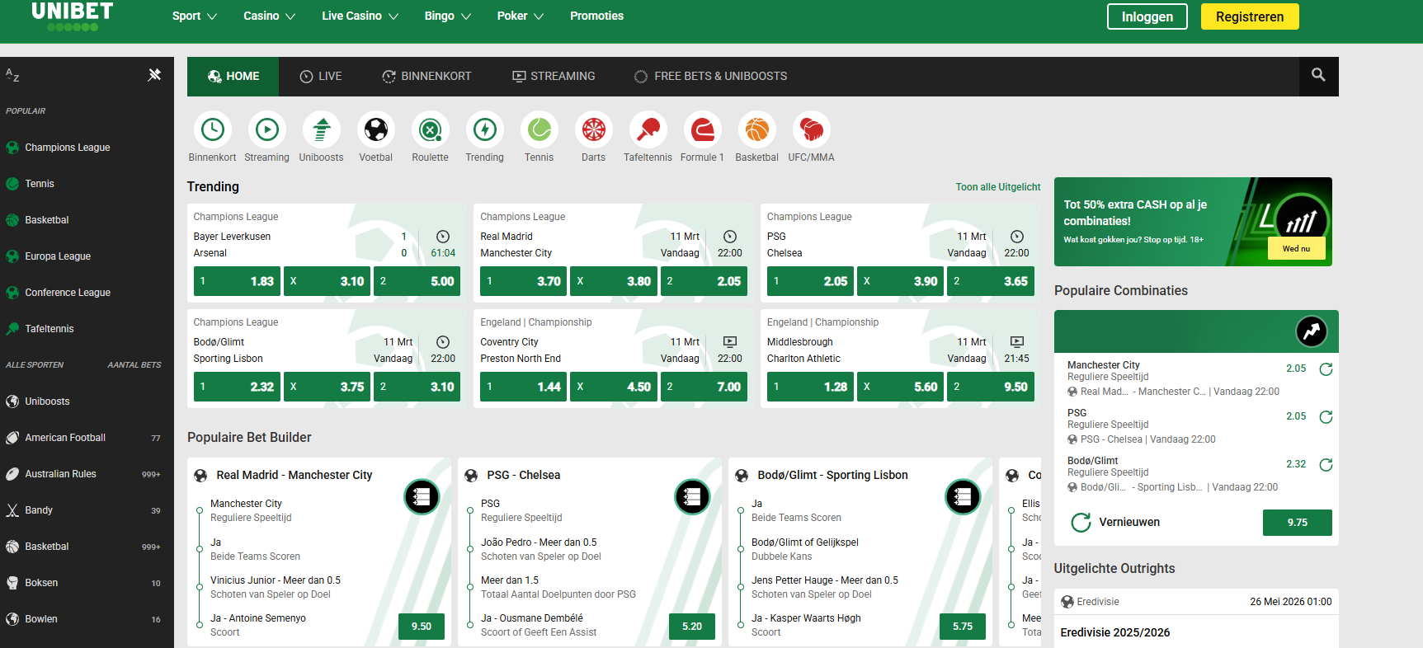Select Bayer Leverkusen win odds 1.83
Image resolution: width=1423 pixels, height=648 pixels.
tap(237, 281)
